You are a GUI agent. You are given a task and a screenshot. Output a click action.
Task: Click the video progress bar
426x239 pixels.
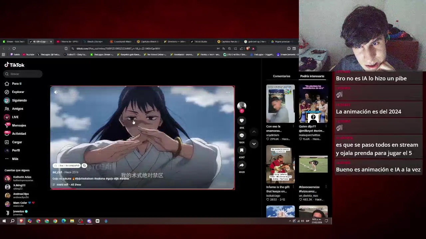coord(142,189)
